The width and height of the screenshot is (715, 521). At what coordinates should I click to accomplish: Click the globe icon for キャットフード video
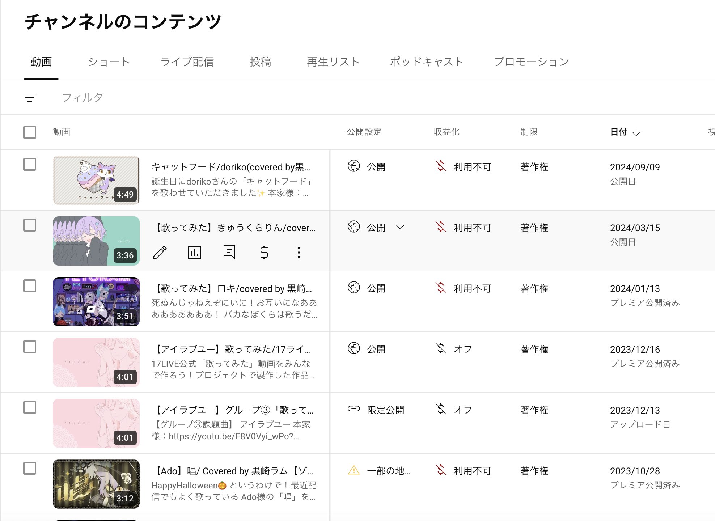coord(354,166)
